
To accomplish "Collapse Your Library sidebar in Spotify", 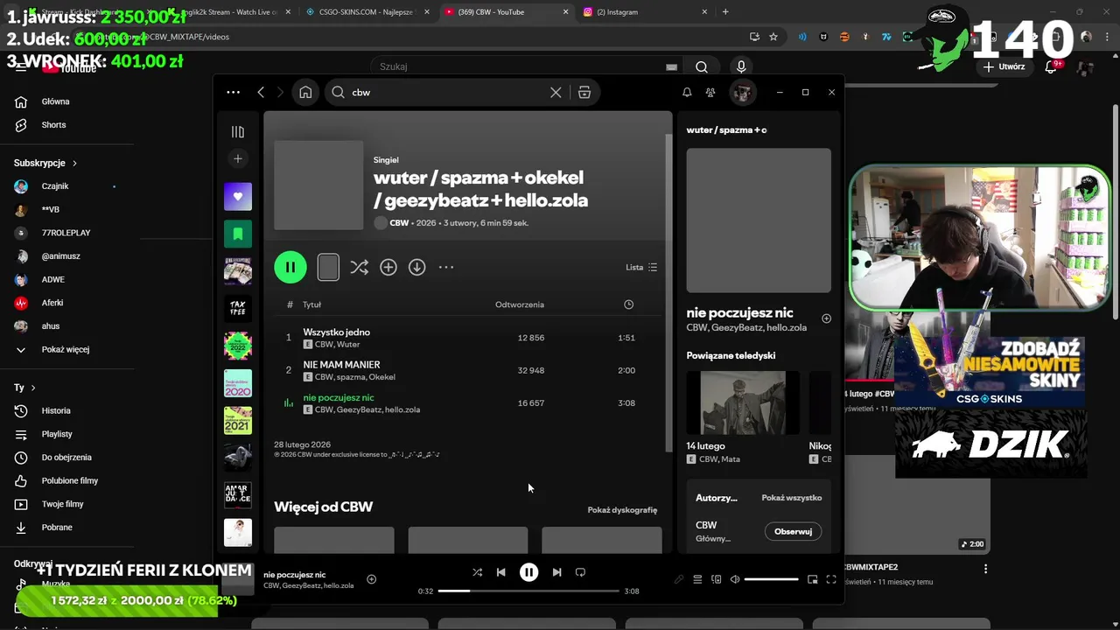I will point(237,131).
